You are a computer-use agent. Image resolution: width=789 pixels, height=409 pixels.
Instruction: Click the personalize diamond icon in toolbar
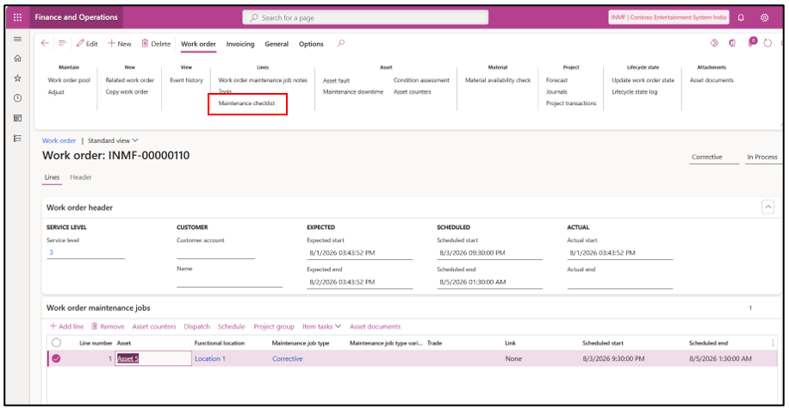[x=715, y=43]
